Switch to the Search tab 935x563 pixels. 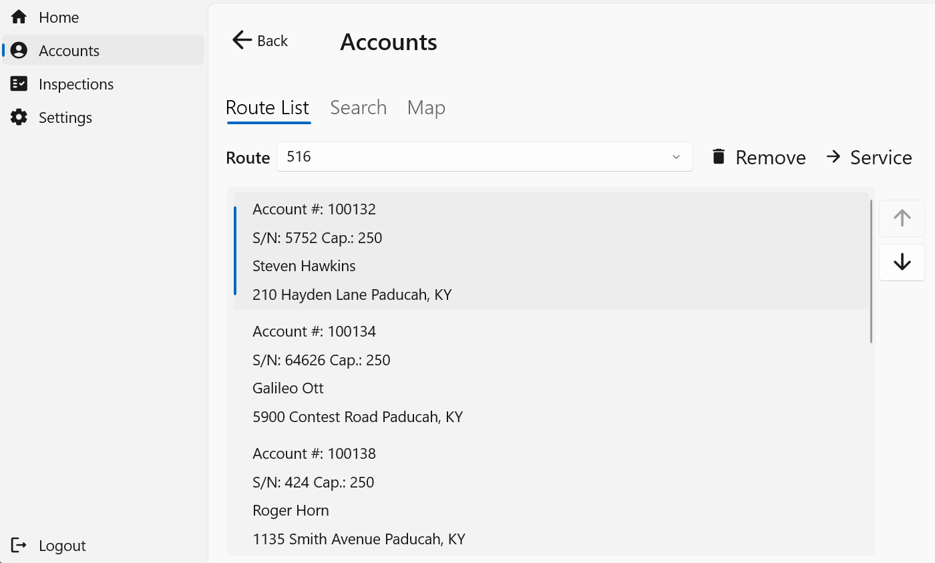pyautogui.click(x=358, y=108)
